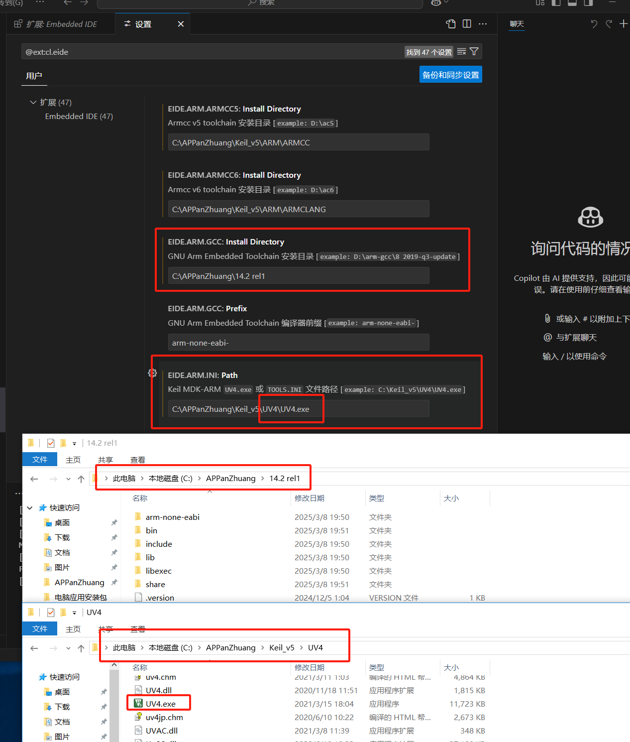Open recent locations dropdown in UV4 window
This screenshot has height=742, width=630.
[68, 648]
